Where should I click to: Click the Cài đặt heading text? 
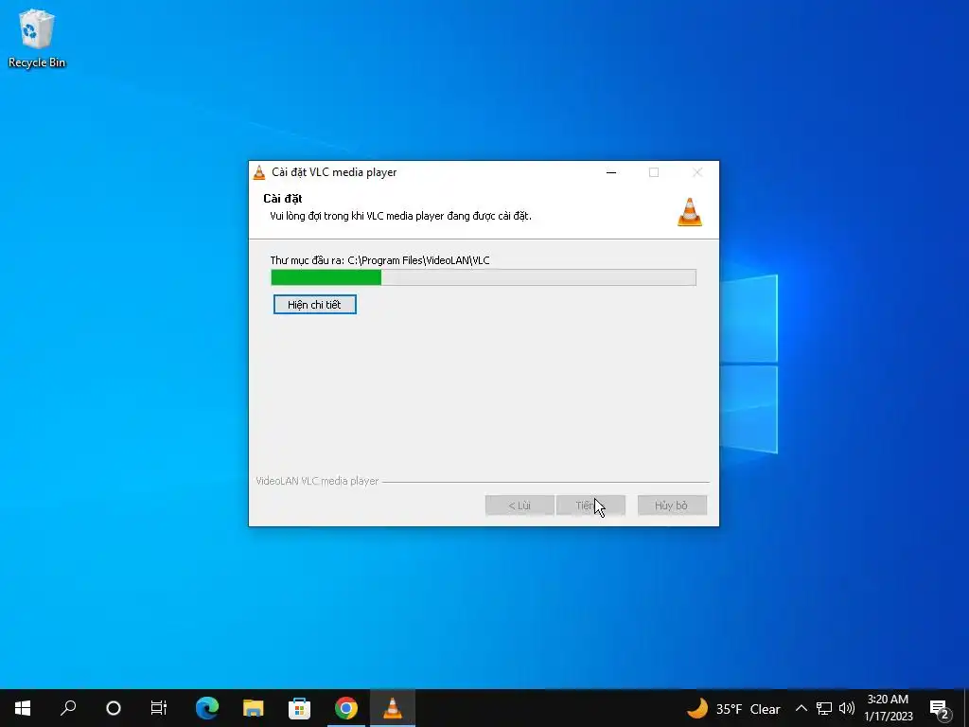282,199
